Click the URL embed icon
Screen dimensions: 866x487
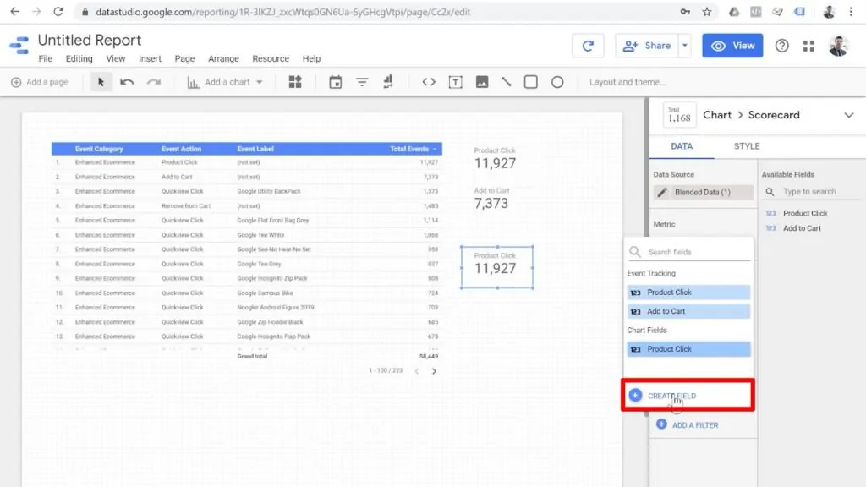point(429,82)
